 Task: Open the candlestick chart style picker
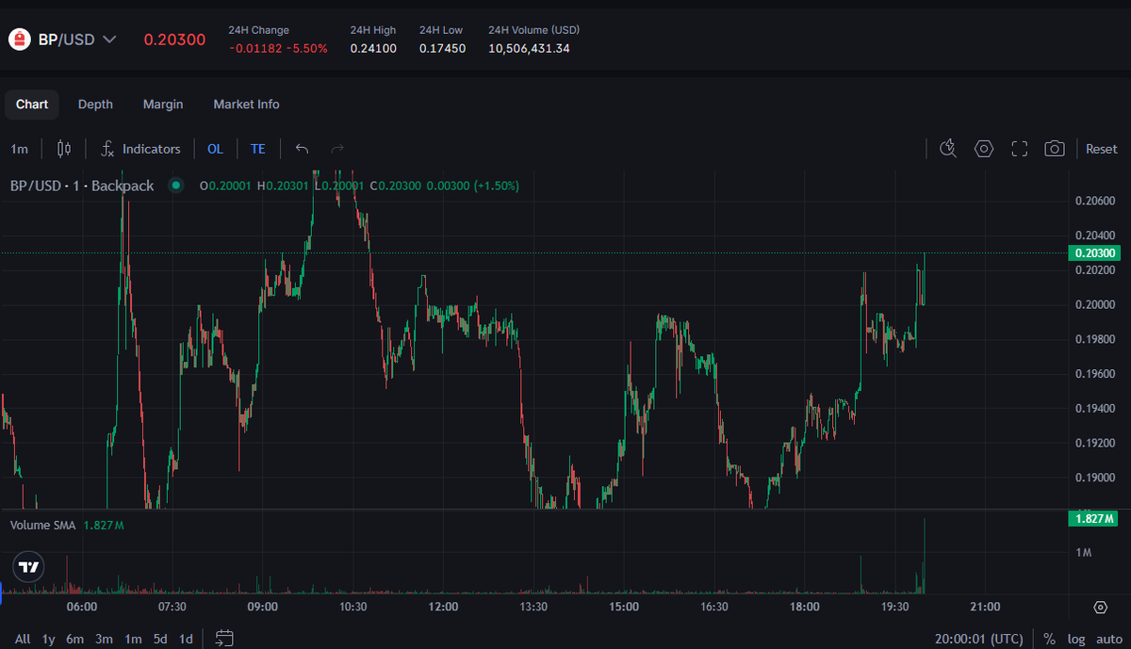tap(64, 149)
